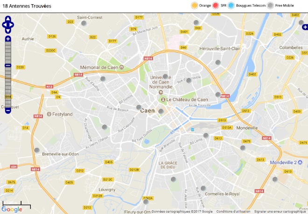Click antenna marker above Cormelles-le-Royal
This screenshot has width=308, height=214.
pos(203,188)
